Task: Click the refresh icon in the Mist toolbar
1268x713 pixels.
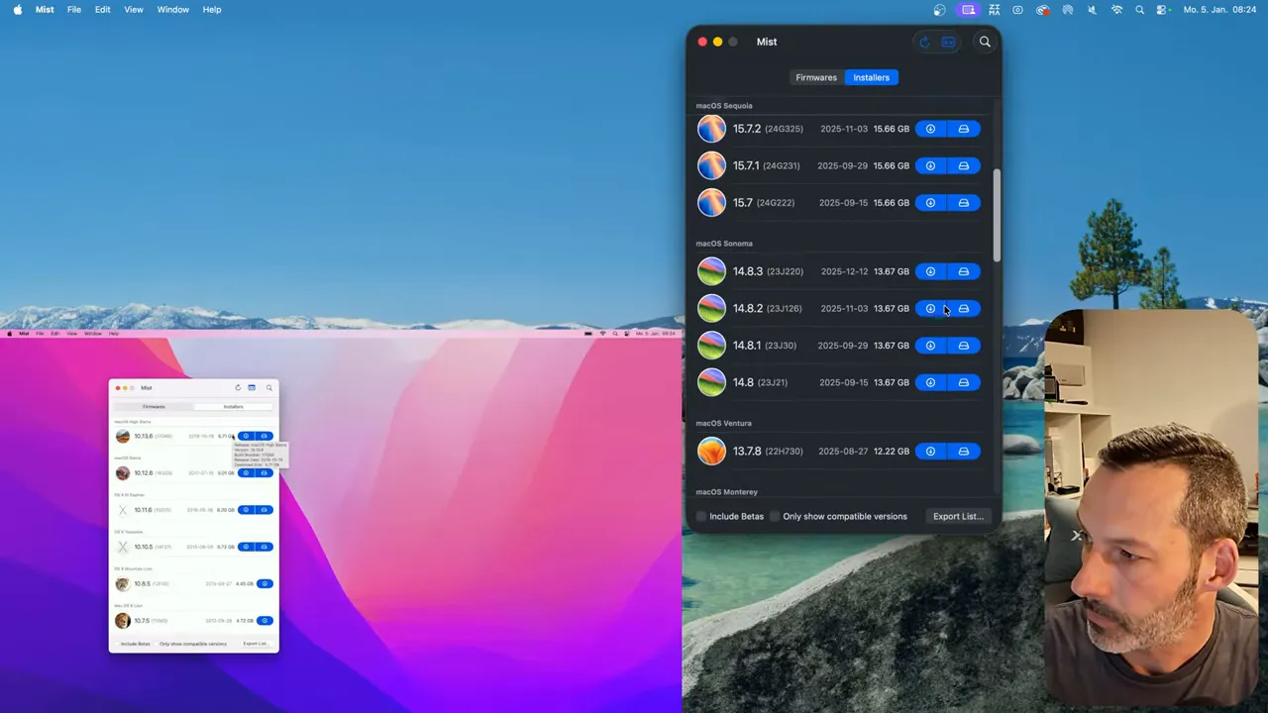Action: point(924,42)
